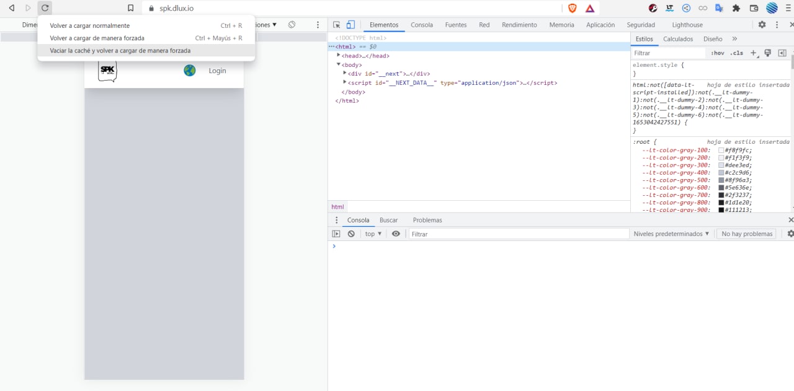
Task: Click the console Filtrar input field
Action: point(519,234)
